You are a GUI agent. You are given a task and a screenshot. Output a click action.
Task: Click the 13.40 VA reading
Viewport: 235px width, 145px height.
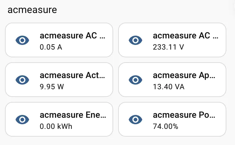click(169, 87)
